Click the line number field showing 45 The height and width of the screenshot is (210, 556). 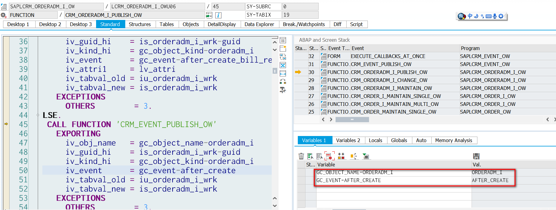coord(228,6)
